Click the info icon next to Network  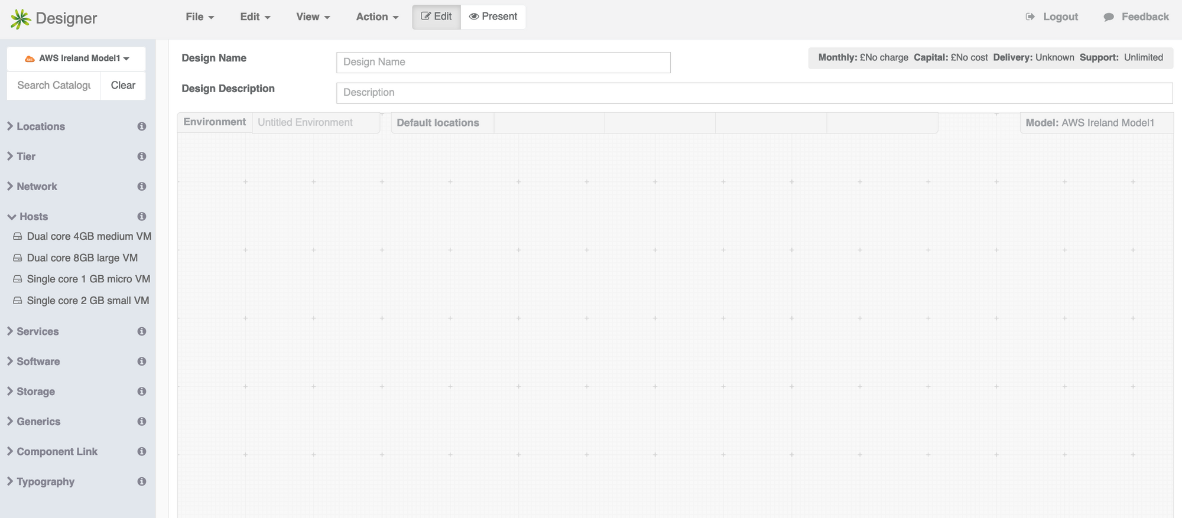(142, 187)
